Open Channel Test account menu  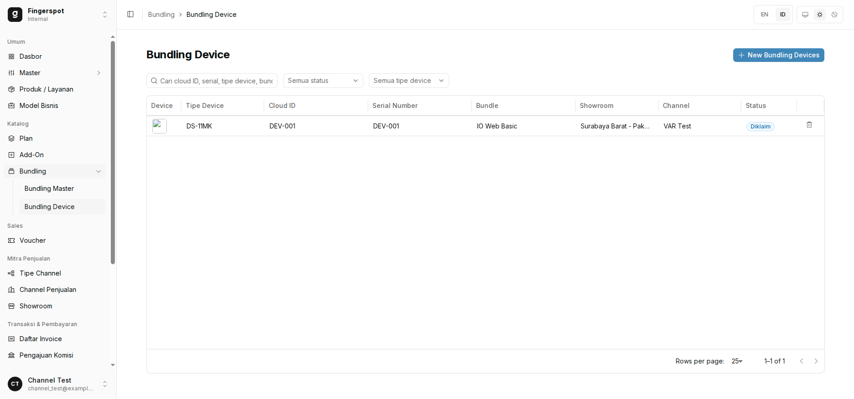tap(58, 384)
